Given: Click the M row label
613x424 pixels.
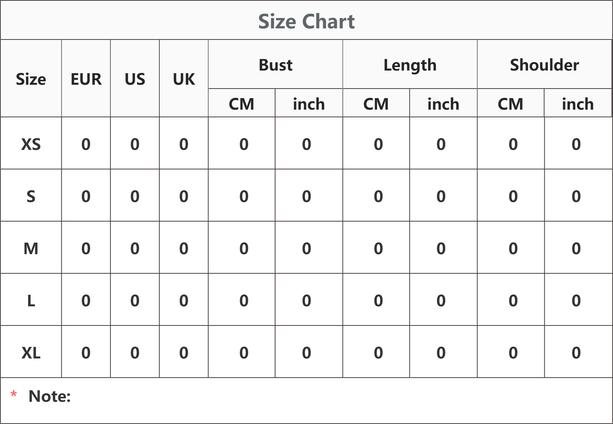Looking at the screenshot, I should pyautogui.click(x=31, y=248).
